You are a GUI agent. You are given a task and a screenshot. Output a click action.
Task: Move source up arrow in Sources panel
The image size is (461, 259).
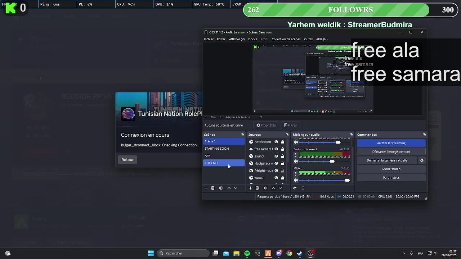tap(273, 188)
